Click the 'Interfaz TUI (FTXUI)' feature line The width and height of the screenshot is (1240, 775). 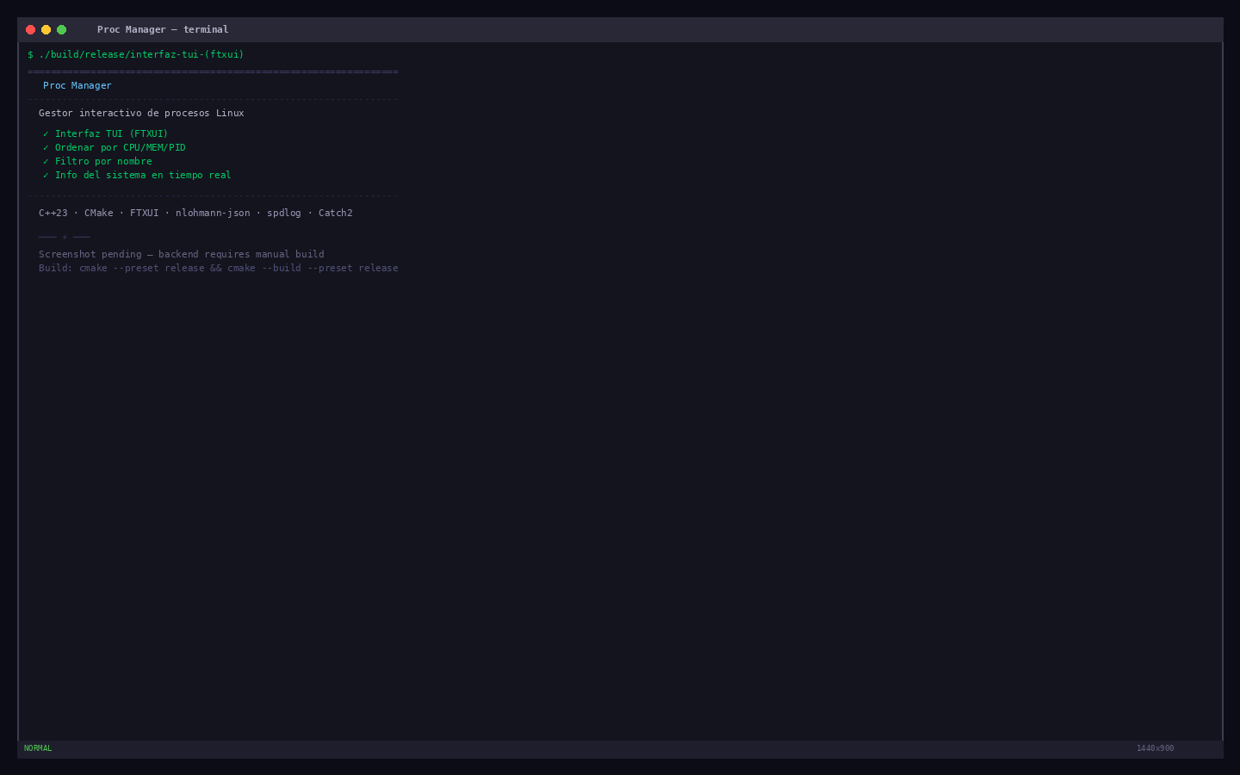(106, 133)
